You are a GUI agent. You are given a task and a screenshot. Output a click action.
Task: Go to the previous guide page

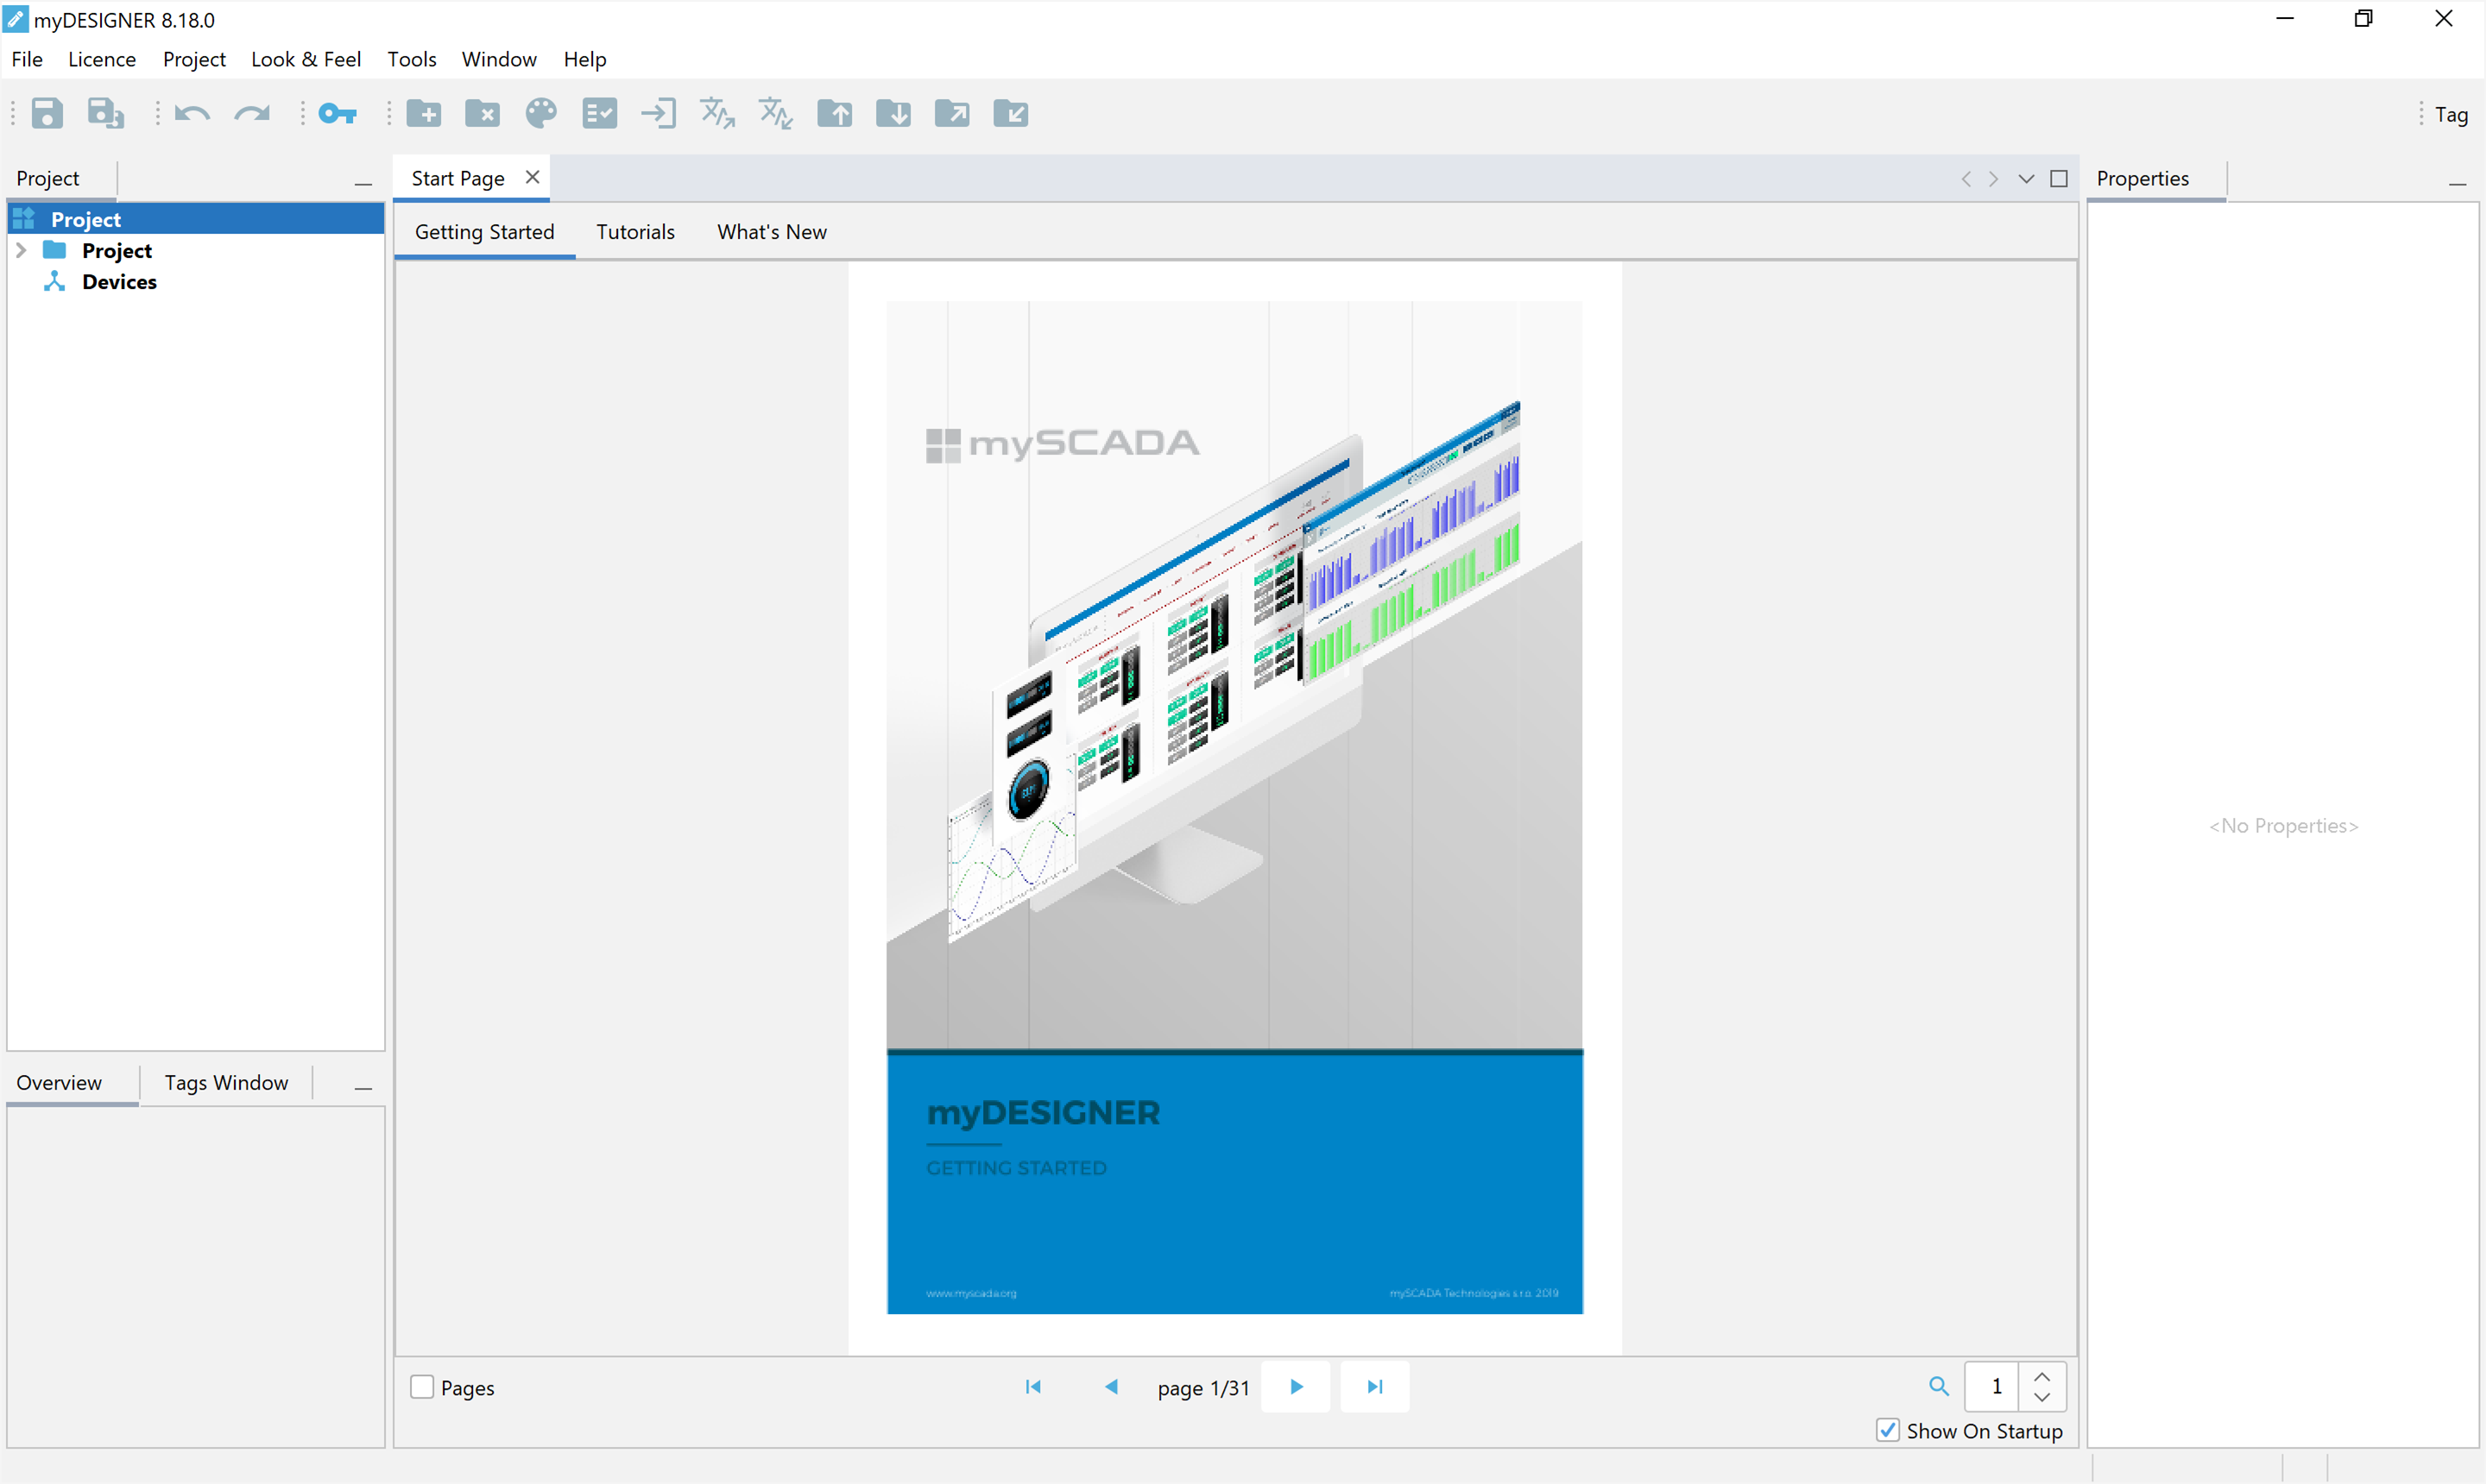pos(1112,1386)
